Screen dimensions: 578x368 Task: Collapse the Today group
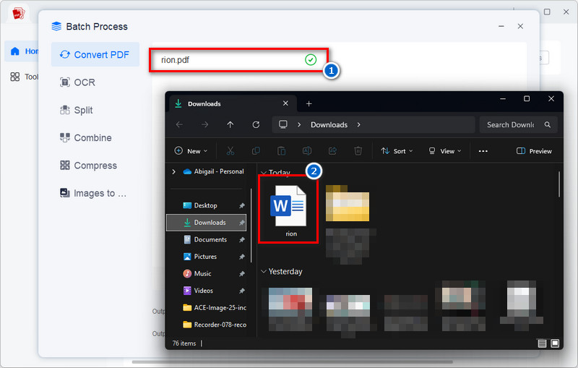pyautogui.click(x=263, y=173)
